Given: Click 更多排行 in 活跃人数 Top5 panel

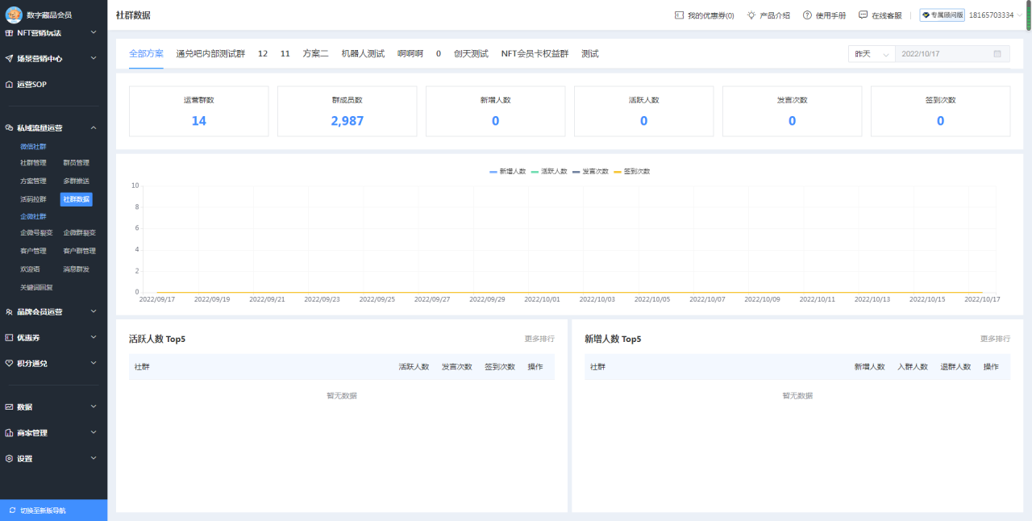Looking at the screenshot, I should [538, 339].
